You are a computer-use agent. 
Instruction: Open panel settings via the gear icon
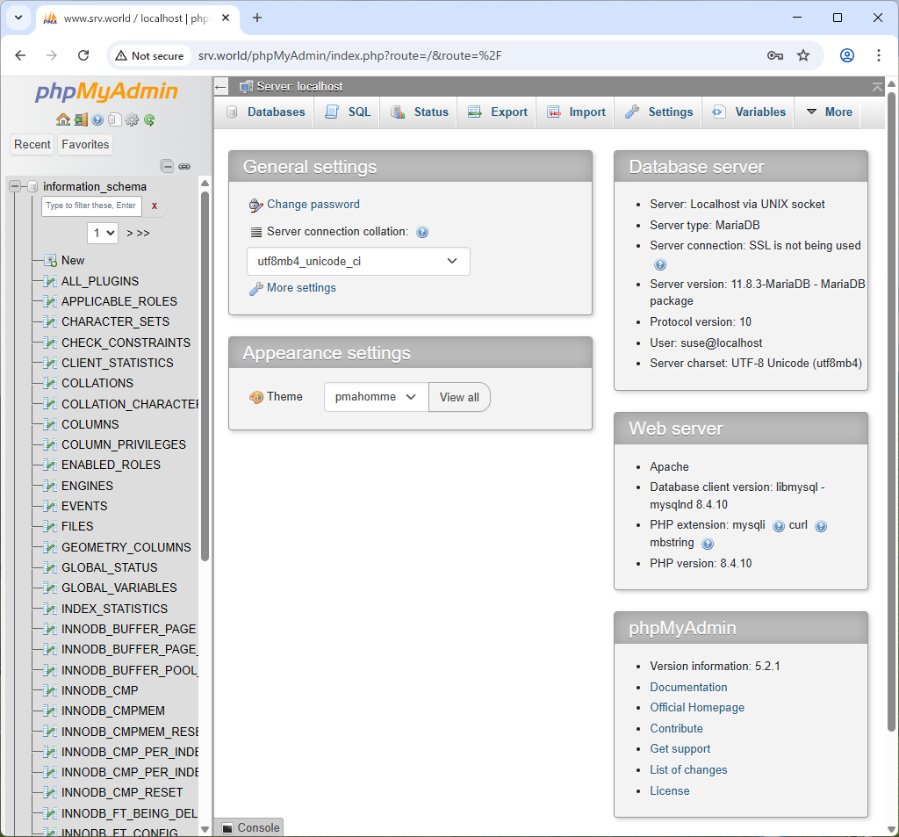click(x=132, y=119)
